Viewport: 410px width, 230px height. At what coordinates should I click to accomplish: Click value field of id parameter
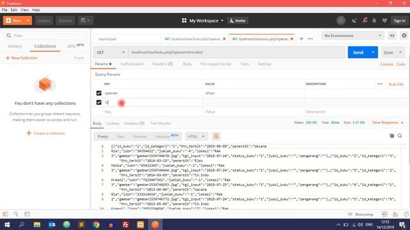pos(254,102)
